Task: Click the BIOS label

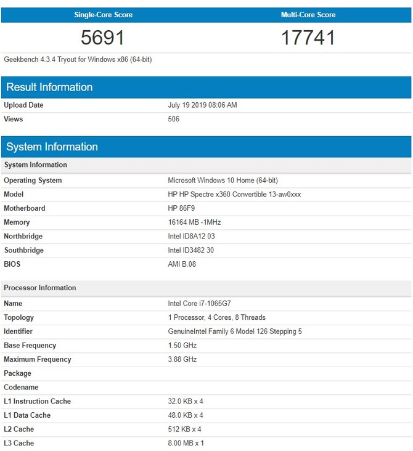Action: [x=12, y=264]
